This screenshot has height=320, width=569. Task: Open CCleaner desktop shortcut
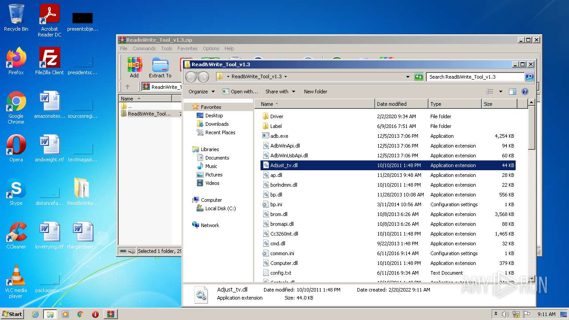click(x=16, y=236)
